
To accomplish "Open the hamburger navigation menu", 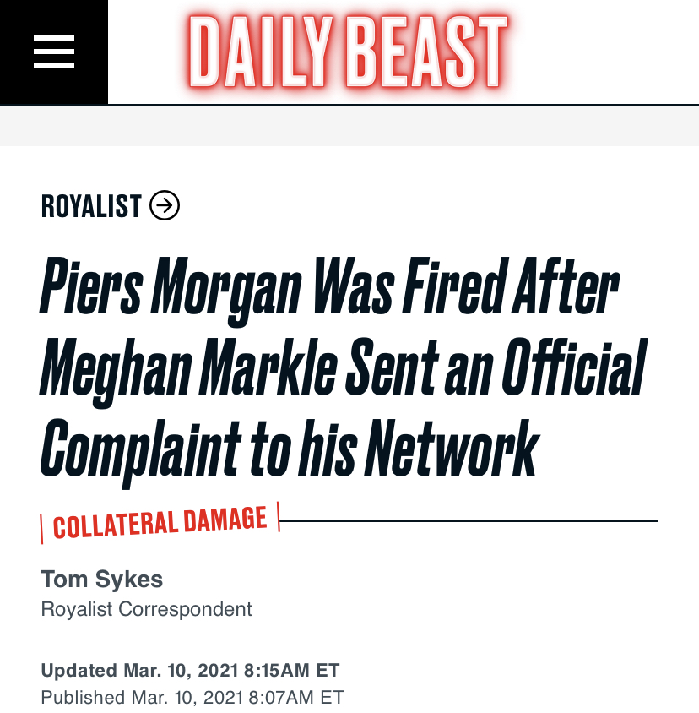I will [x=53, y=52].
